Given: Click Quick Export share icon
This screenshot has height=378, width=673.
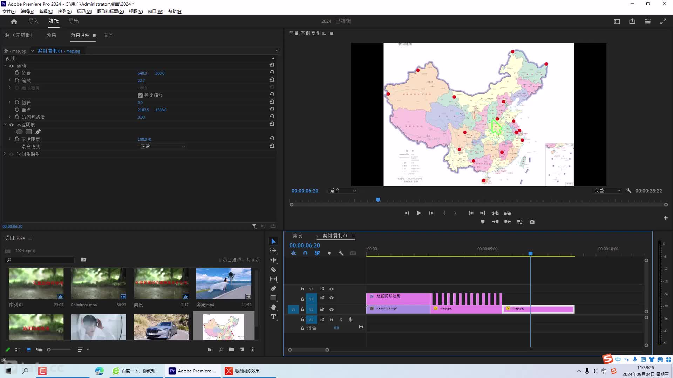Looking at the screenshot, I should (632, 21).
